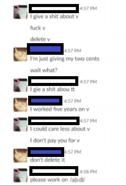
Task: Click the avatar beside 'I could care less about v'
Action: pyautogui.click(x=20, y=125)
